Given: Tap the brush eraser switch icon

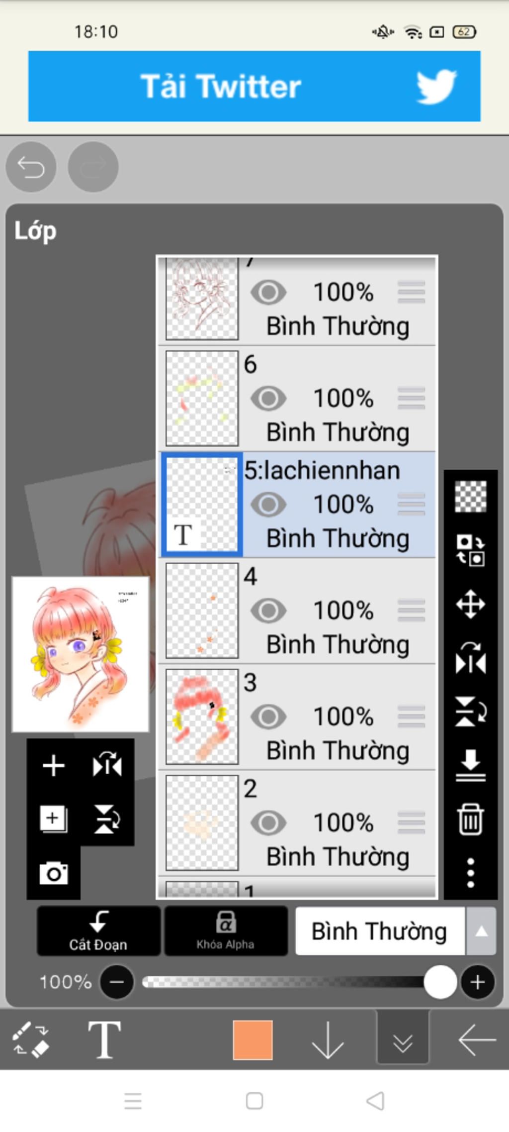Looking at the screenshot, I should [x=30, y=1039].
